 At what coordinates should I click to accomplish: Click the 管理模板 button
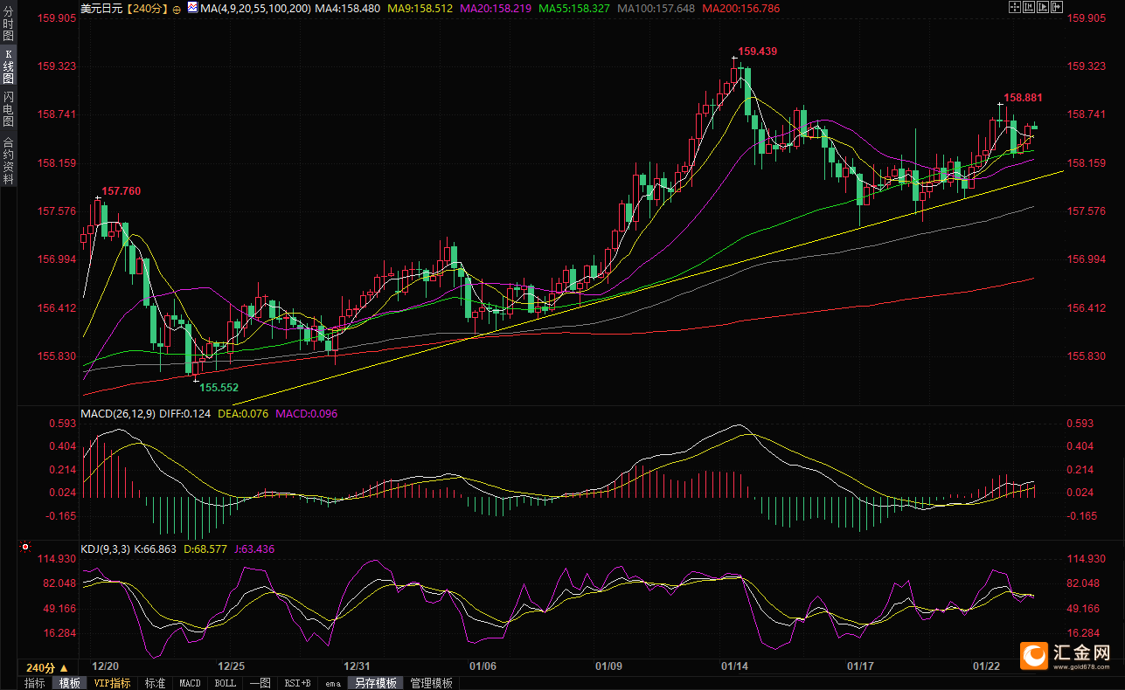431,683
